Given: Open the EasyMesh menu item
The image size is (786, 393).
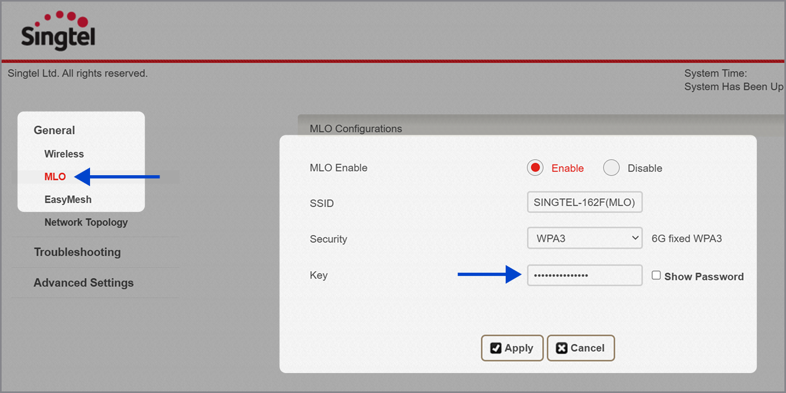Looking at the screenshot, I should coord(68,199).
